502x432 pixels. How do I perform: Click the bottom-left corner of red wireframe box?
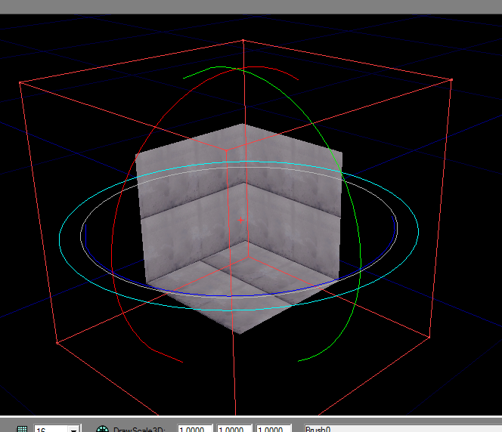click(x=57, y=342)
